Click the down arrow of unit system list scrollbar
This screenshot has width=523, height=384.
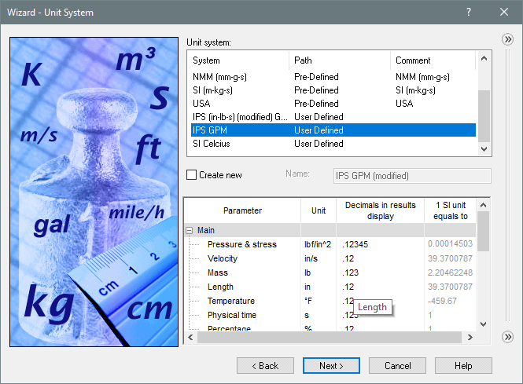point(484,149)
